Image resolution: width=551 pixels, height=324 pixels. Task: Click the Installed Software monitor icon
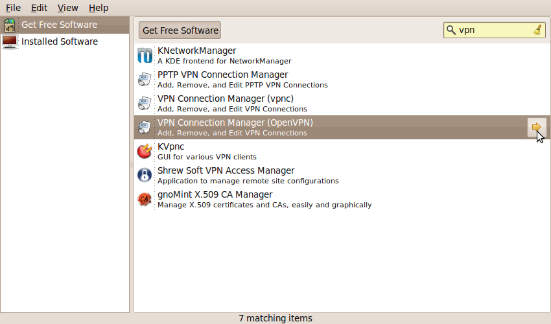tap(10, 42)
